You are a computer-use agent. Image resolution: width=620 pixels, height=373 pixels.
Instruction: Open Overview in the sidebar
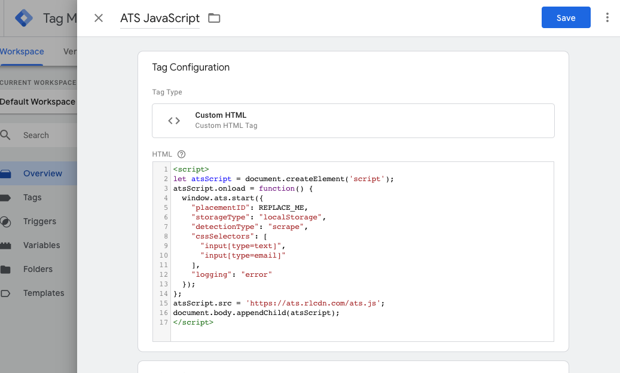[x=38, y=173]
